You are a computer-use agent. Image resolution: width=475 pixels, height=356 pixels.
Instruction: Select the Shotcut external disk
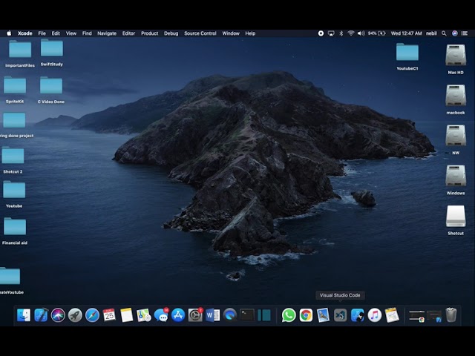(x=456, y=220)
